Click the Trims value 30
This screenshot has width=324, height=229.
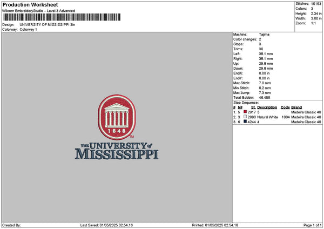(x=261, y=49)
